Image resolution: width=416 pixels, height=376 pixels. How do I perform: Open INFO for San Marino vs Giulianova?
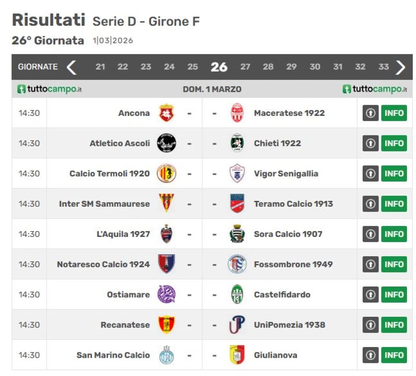394,355
